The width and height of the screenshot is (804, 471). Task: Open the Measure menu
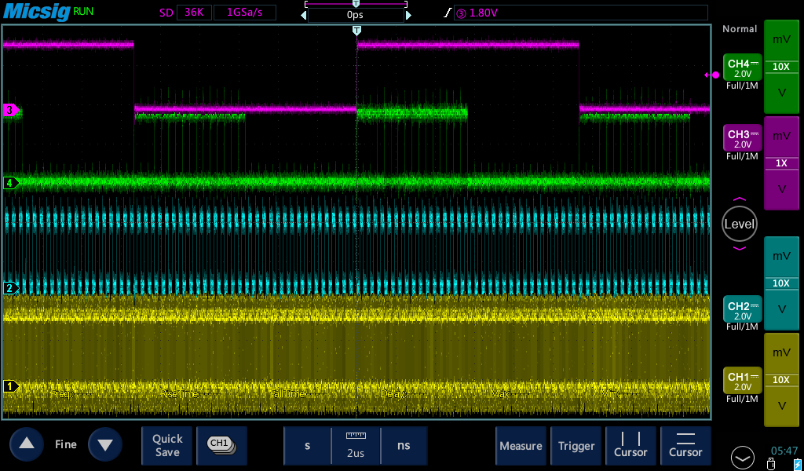[521, 445]
